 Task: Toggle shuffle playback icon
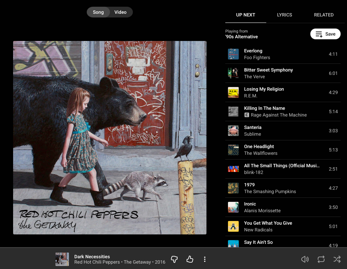coord(337,259)
